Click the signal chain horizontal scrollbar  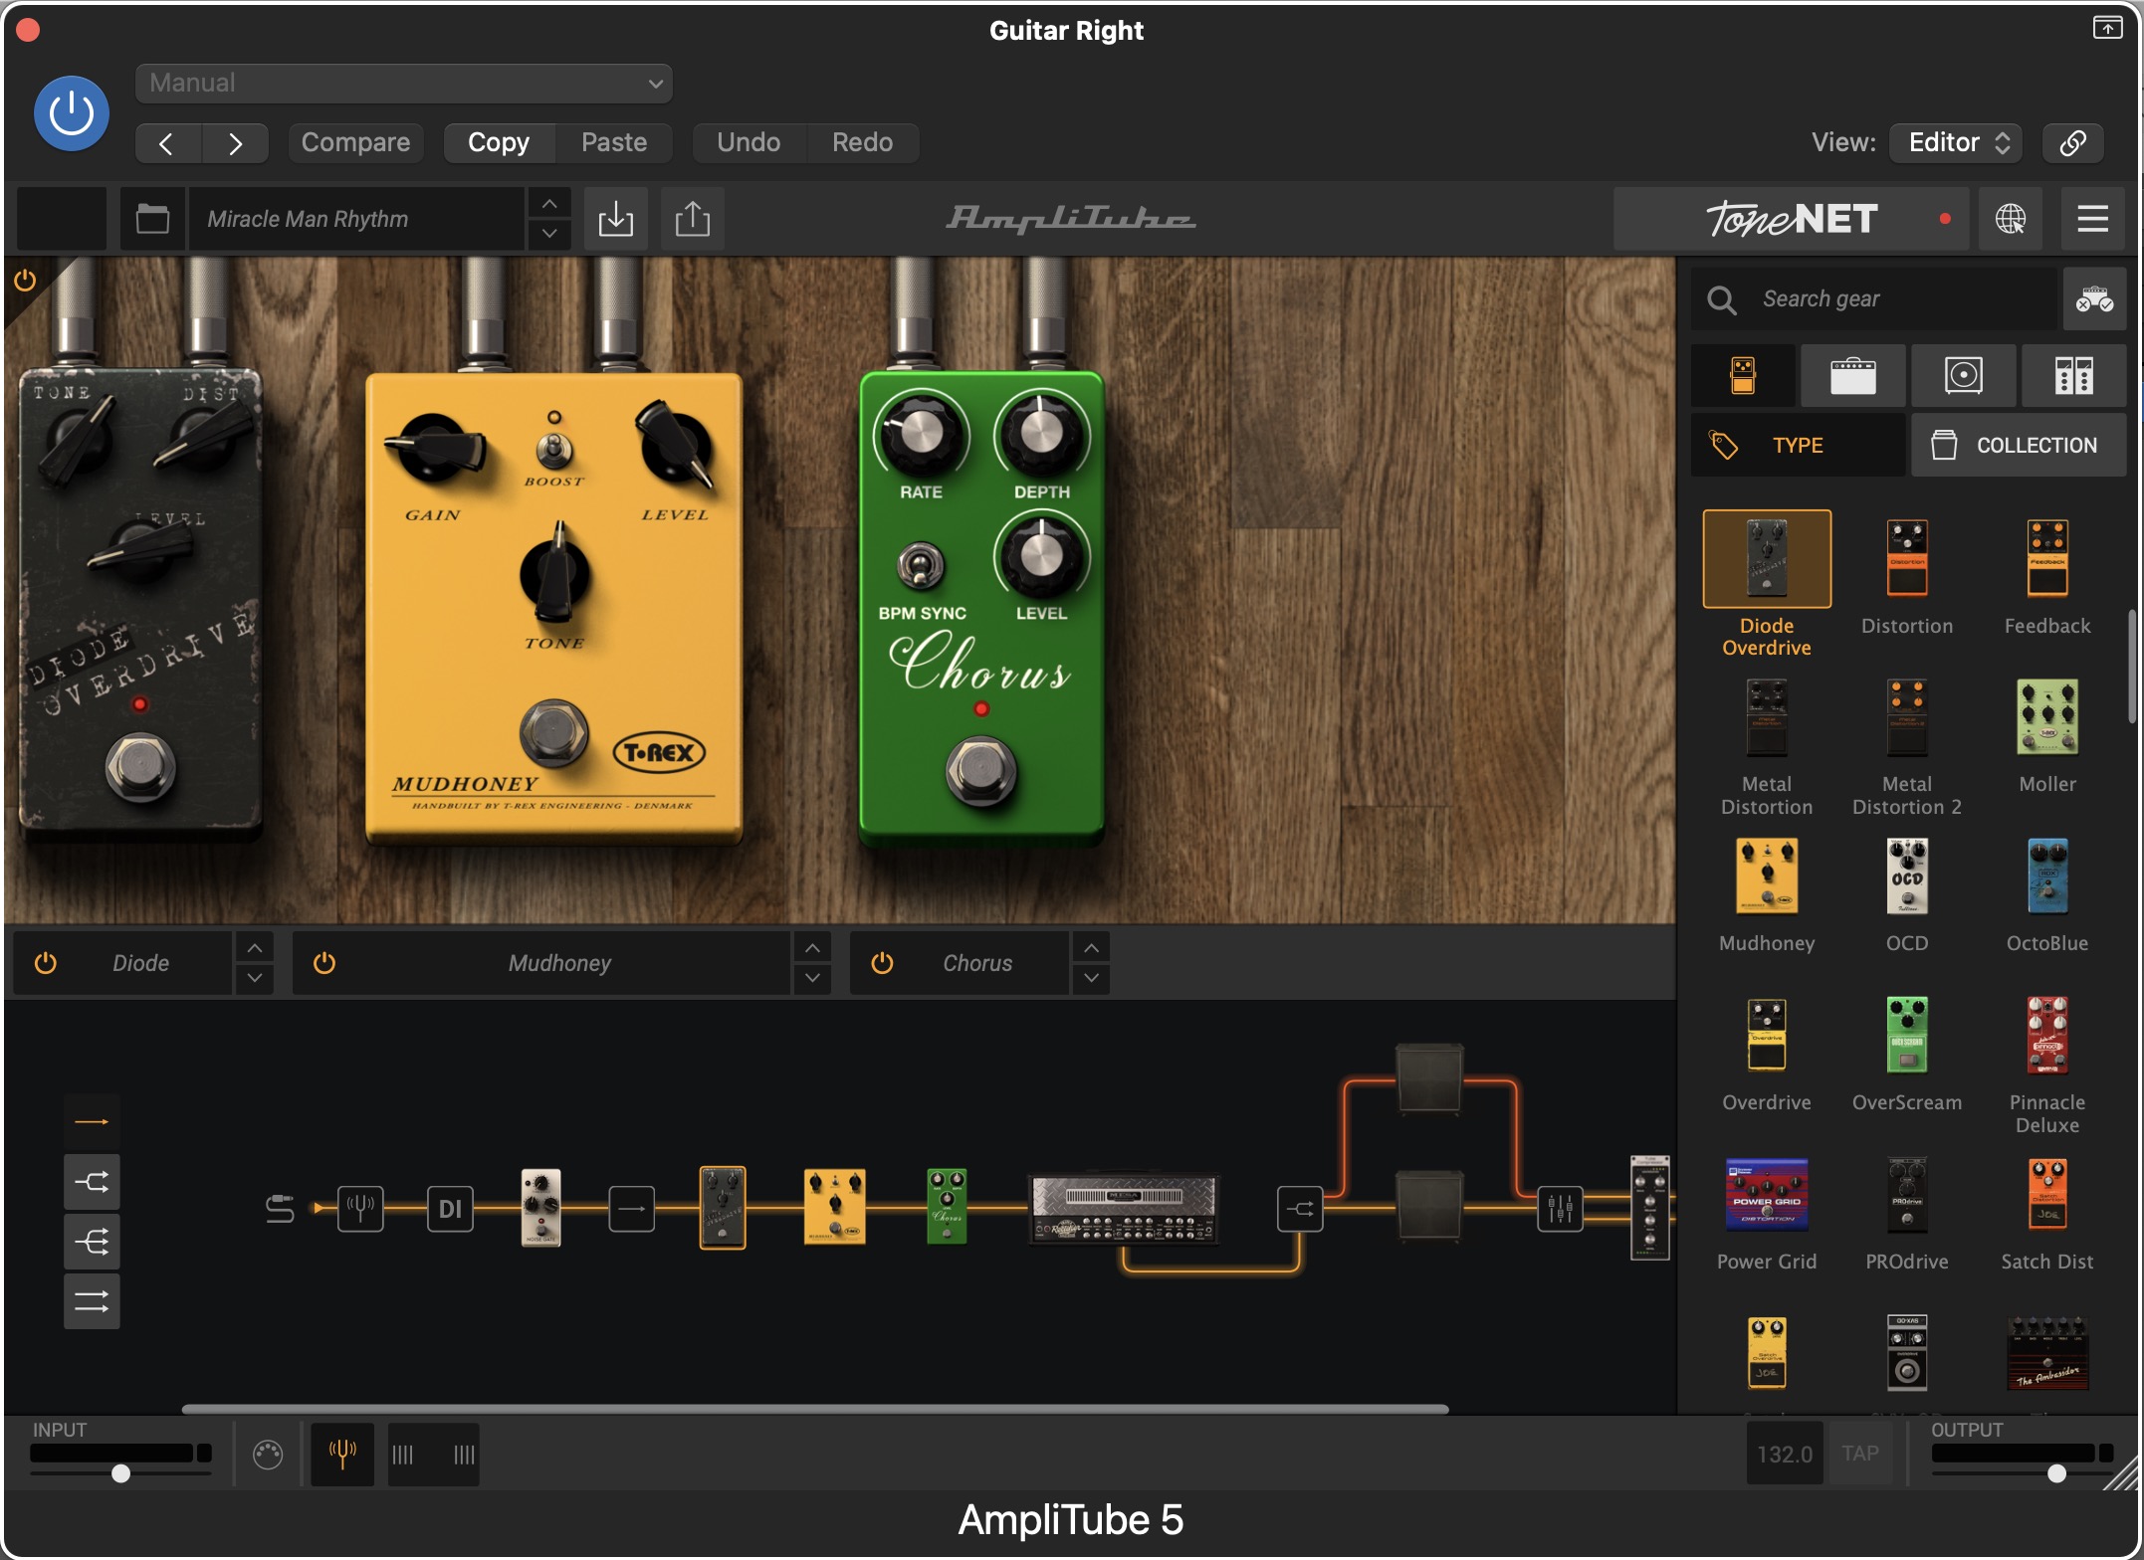814,1409
